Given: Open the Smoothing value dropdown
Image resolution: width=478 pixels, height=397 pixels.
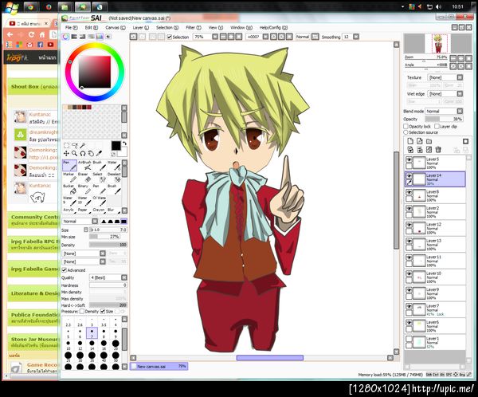Looking at the screenshot, I should [x=356, y=37].
